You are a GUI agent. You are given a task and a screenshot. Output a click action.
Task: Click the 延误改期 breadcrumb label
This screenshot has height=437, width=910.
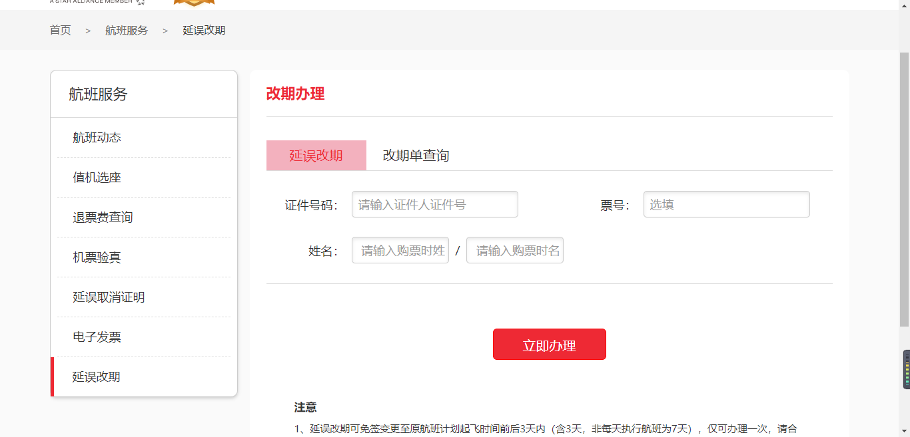[x=204, y=30]
